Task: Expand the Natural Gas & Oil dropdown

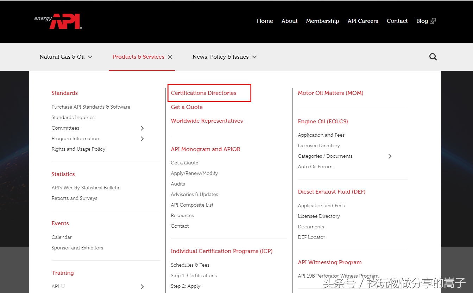Action: point(90,57)
